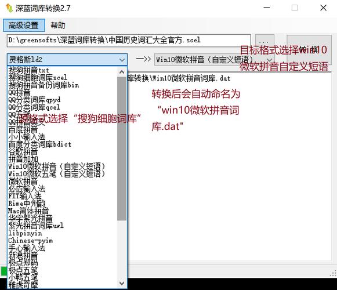Select 谷歌拼音 from the list
The image size is (337, 290).
coord(62,152)
